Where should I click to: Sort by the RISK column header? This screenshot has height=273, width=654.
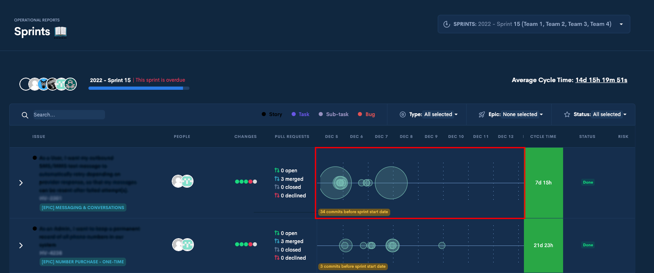click(x=623, y=137)
